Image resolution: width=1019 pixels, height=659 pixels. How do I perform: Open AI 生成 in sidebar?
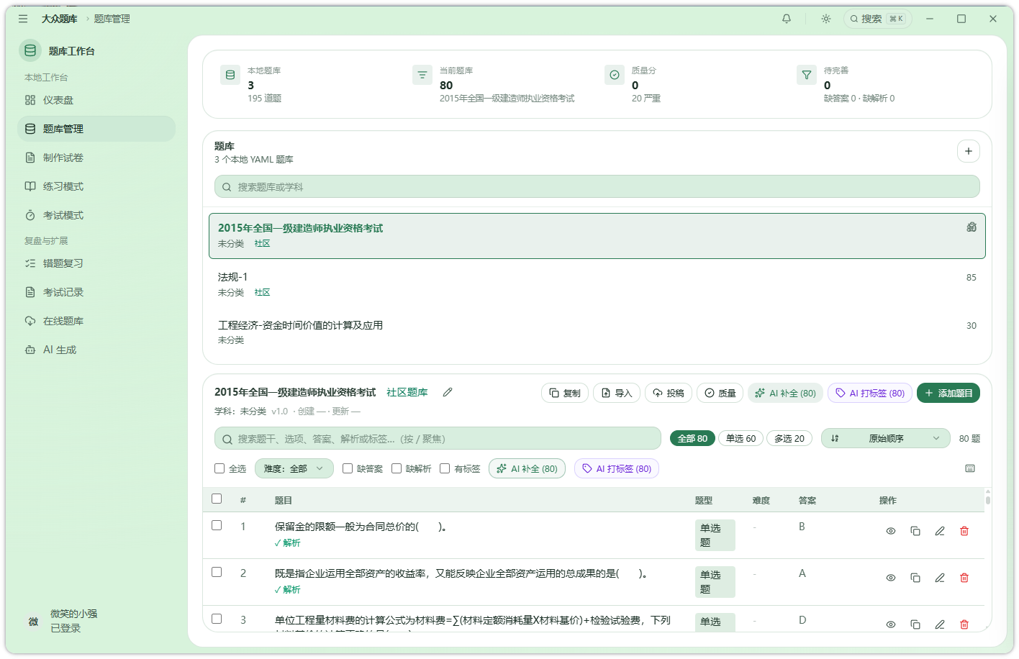(x=96, y=350)
